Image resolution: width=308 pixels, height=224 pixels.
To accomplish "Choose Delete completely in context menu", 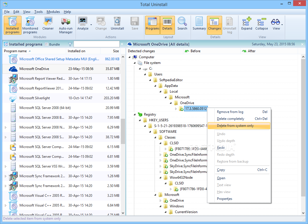I will click(x=239, y=119).
